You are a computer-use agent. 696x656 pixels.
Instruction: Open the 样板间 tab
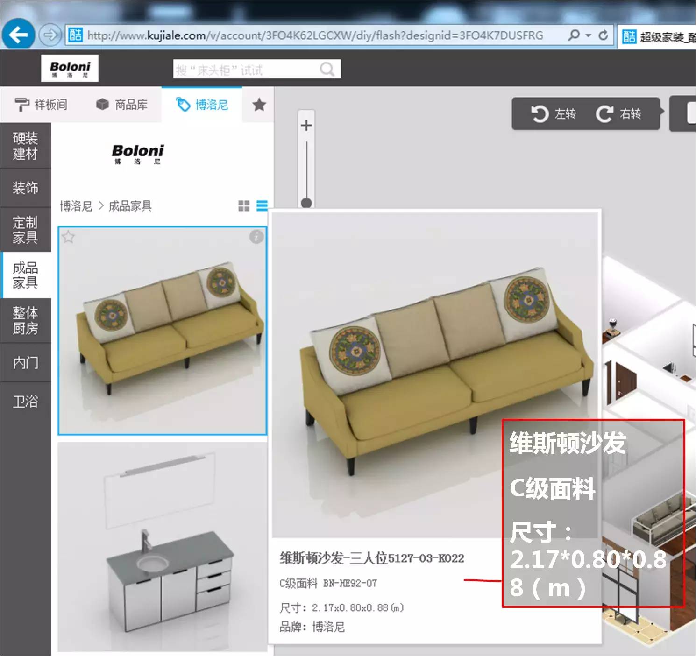pyautogui.click(x=41, y=104)
